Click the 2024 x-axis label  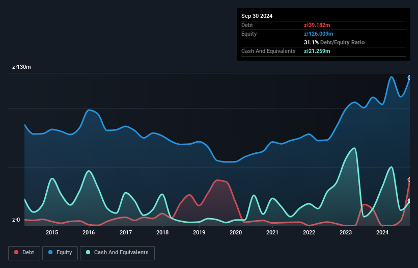click(x=382, y=232)
